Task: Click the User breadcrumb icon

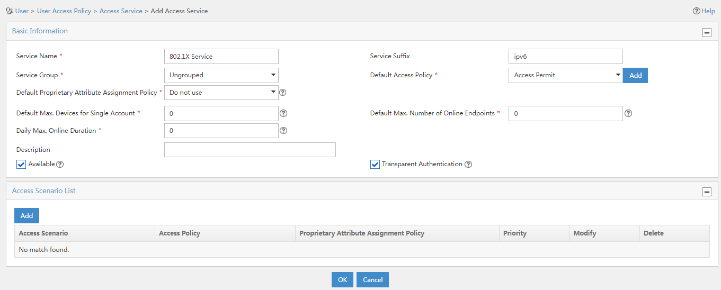Action: (9, 11)
